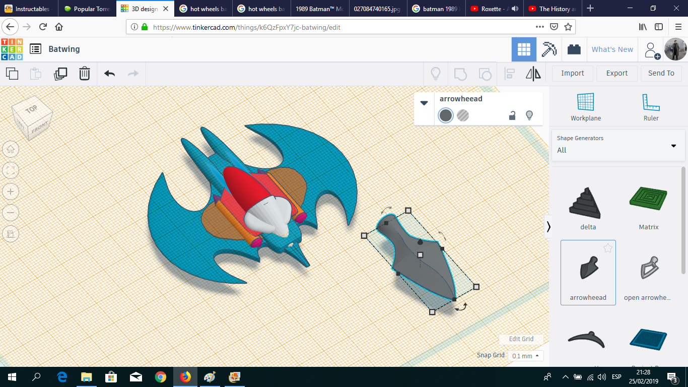Favorite the arrowheead shape star
The height and width of the screenshot is (387, 688).
608,247
